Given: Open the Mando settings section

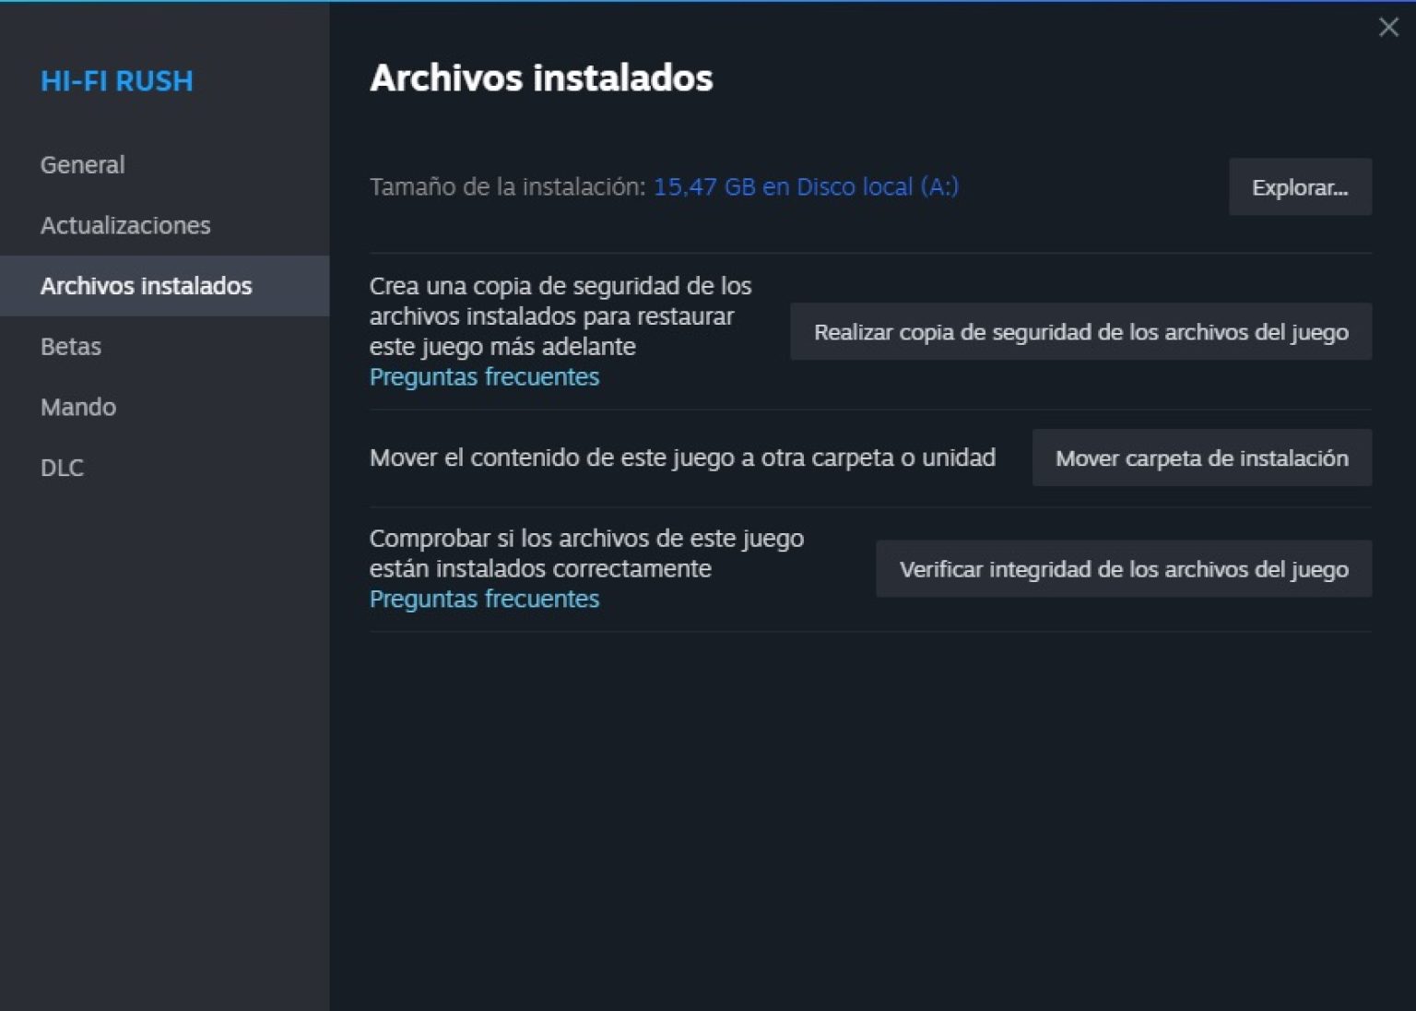Looking at the screenshot, I should [77, 407].
